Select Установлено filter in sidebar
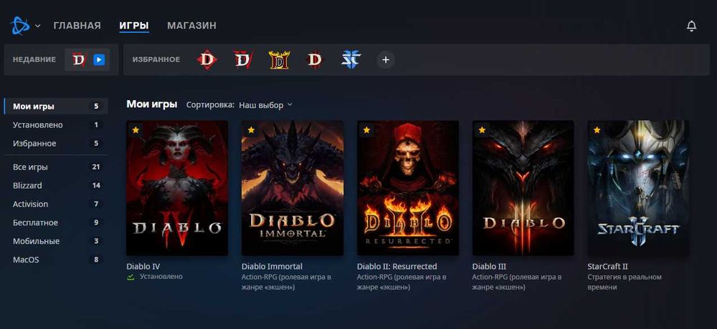The height and width of the screenshot is (329, 717). (x=56, y=125)
